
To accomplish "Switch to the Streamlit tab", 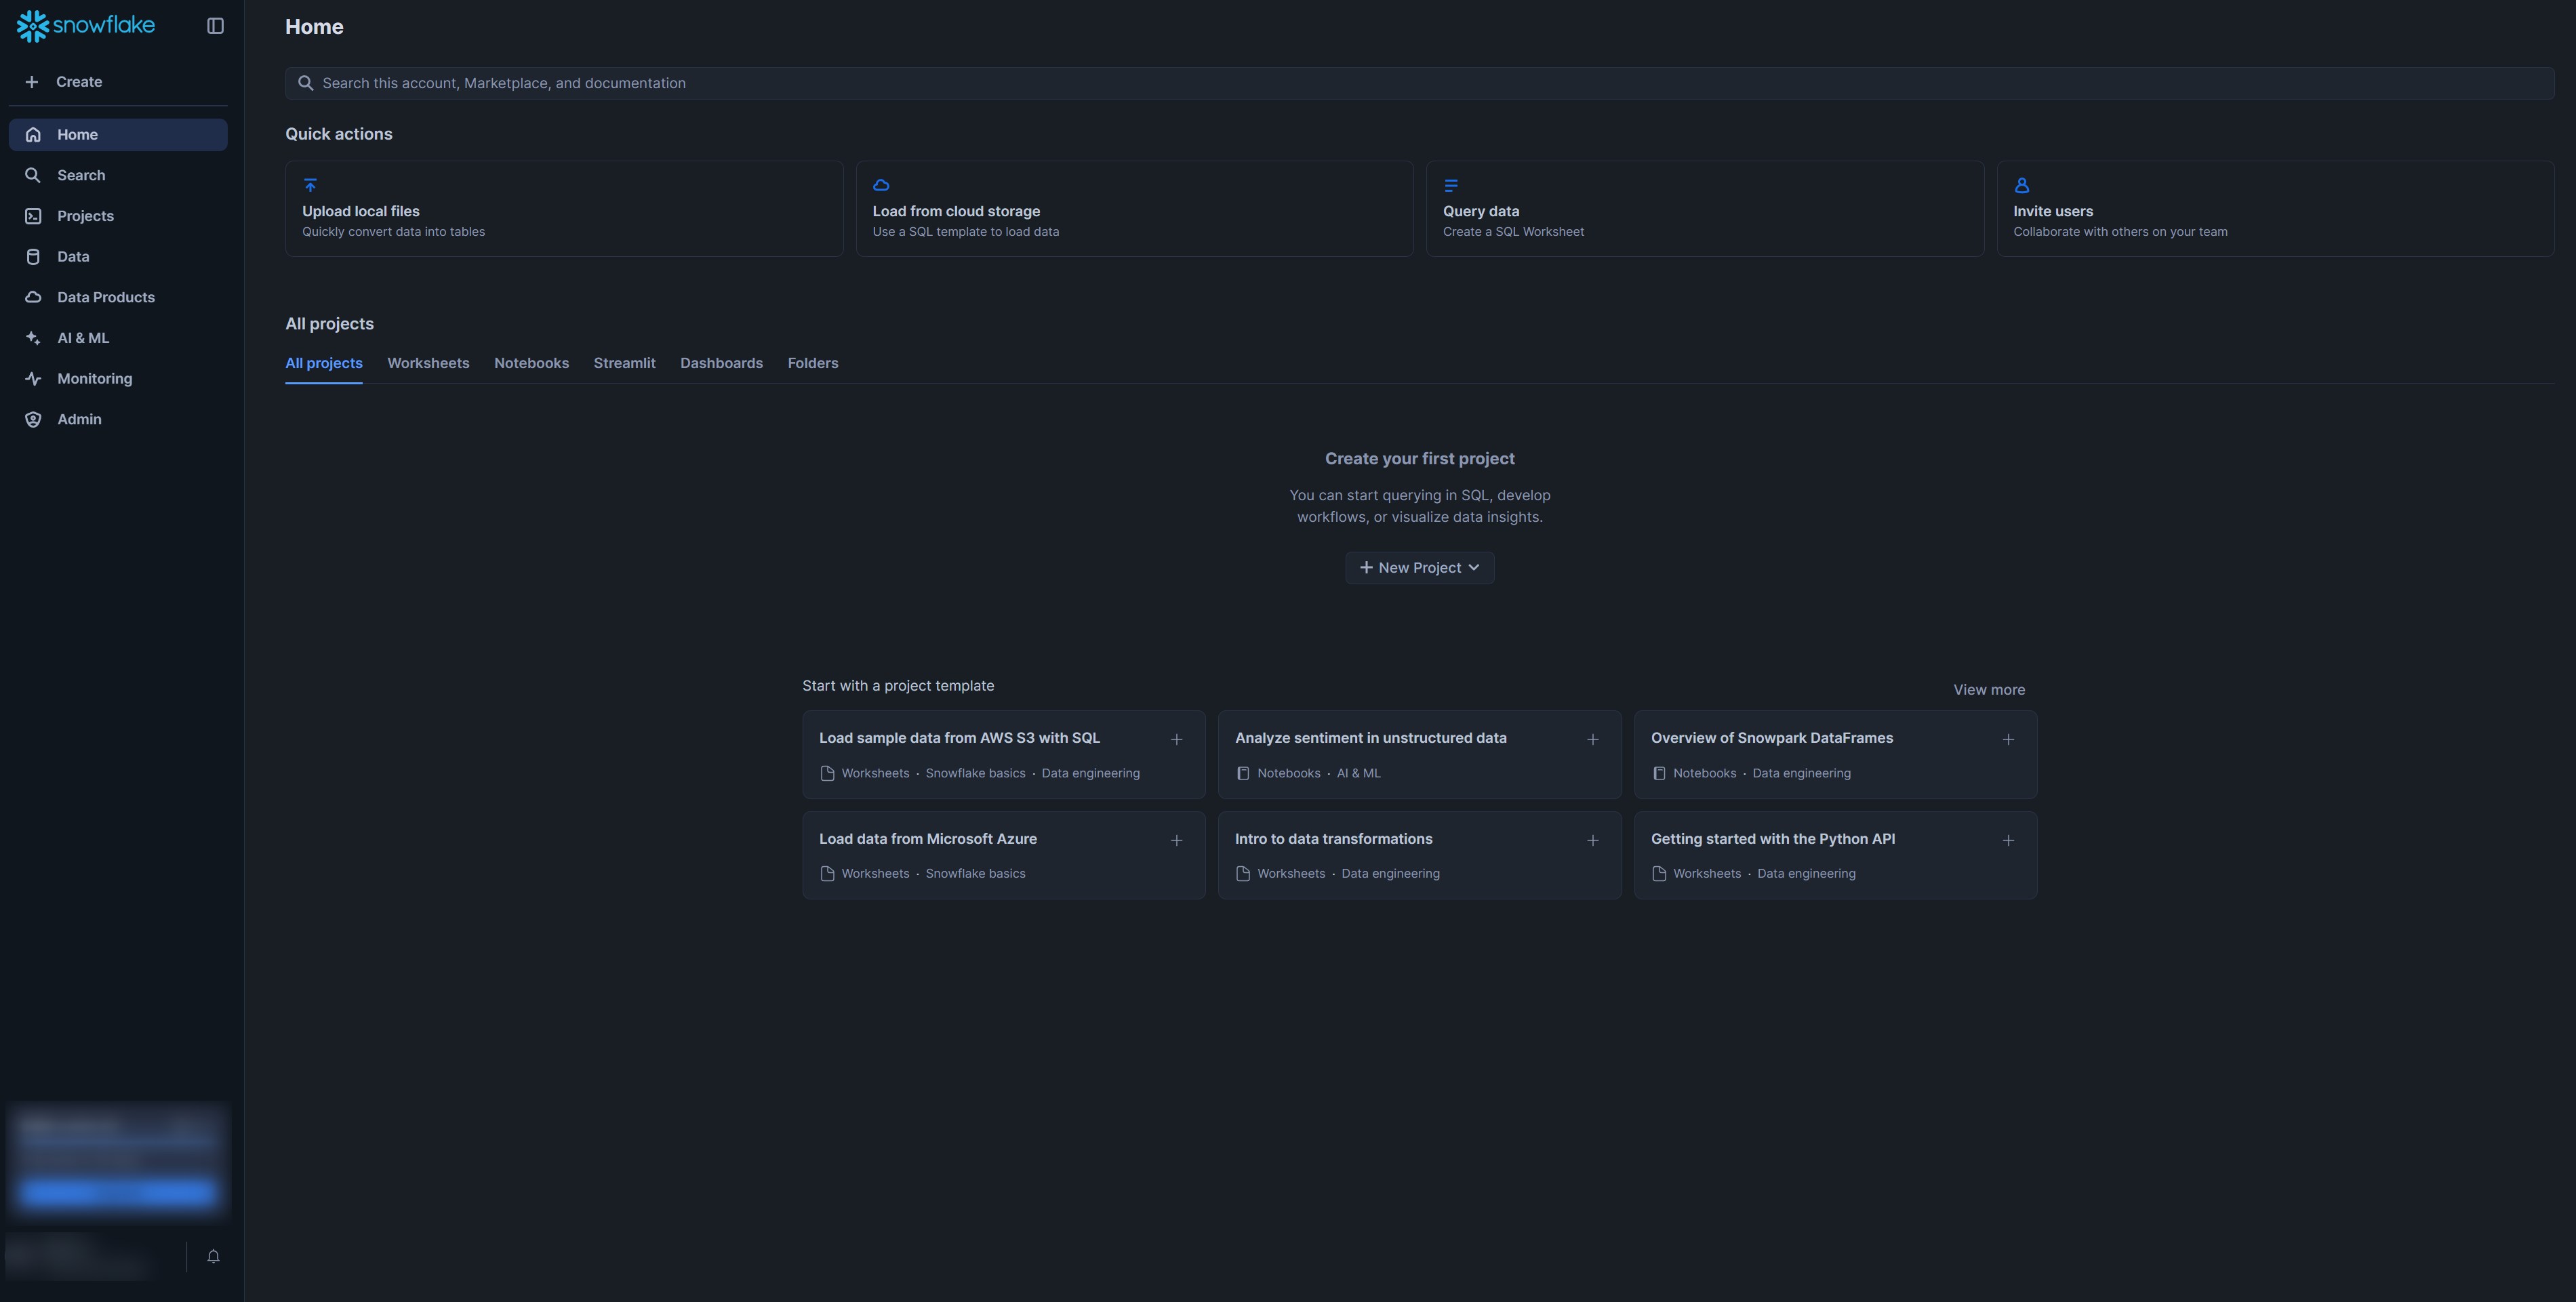I will (x=624, y=363).
